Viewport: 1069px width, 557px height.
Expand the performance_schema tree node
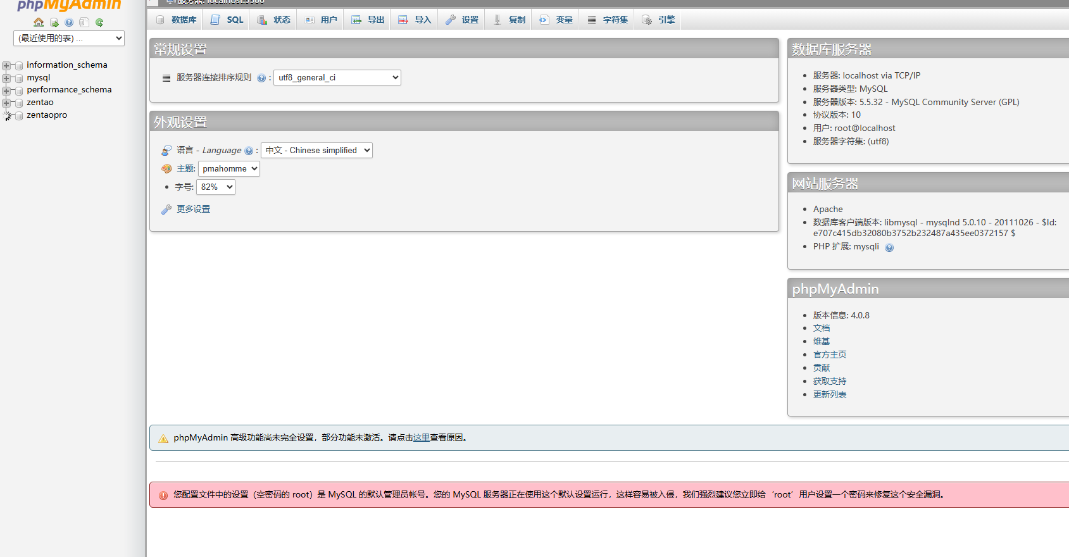pos(6,91)
